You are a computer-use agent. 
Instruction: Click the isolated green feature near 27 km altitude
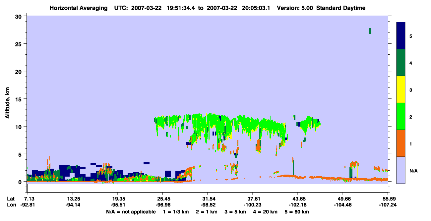point(370,31)
